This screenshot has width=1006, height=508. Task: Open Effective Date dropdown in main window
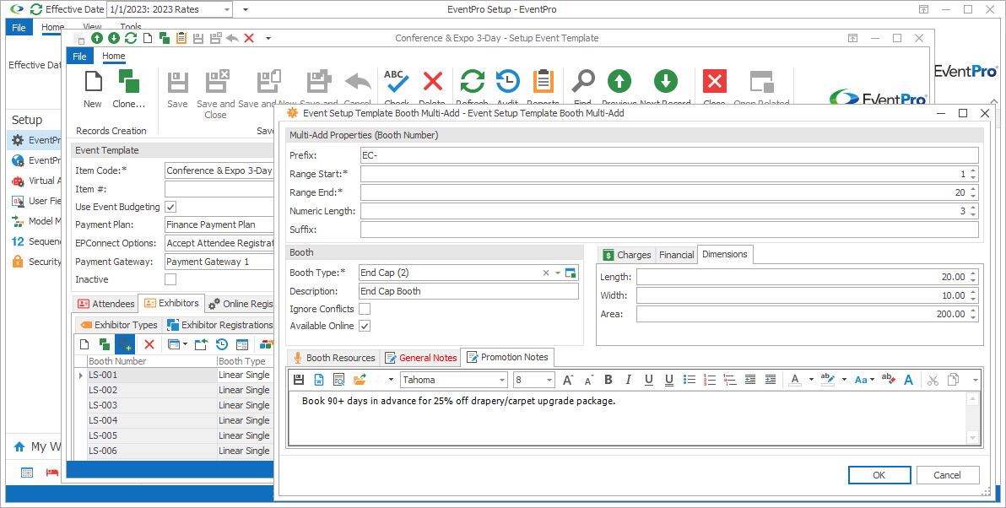click(226, 9)
